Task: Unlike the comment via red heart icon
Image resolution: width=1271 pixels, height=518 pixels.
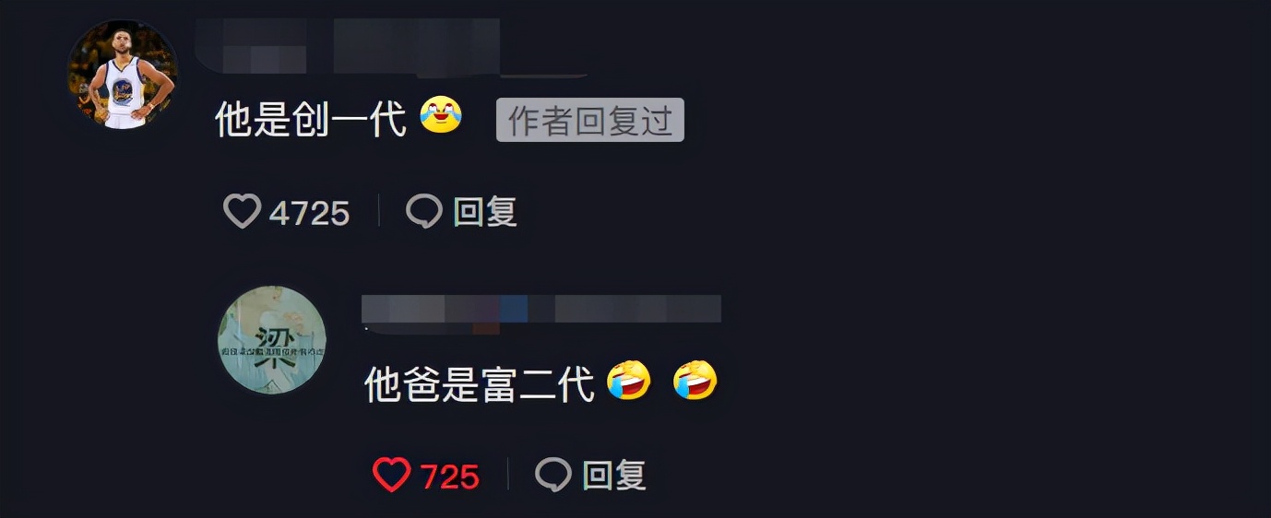Action: (391, 476)
